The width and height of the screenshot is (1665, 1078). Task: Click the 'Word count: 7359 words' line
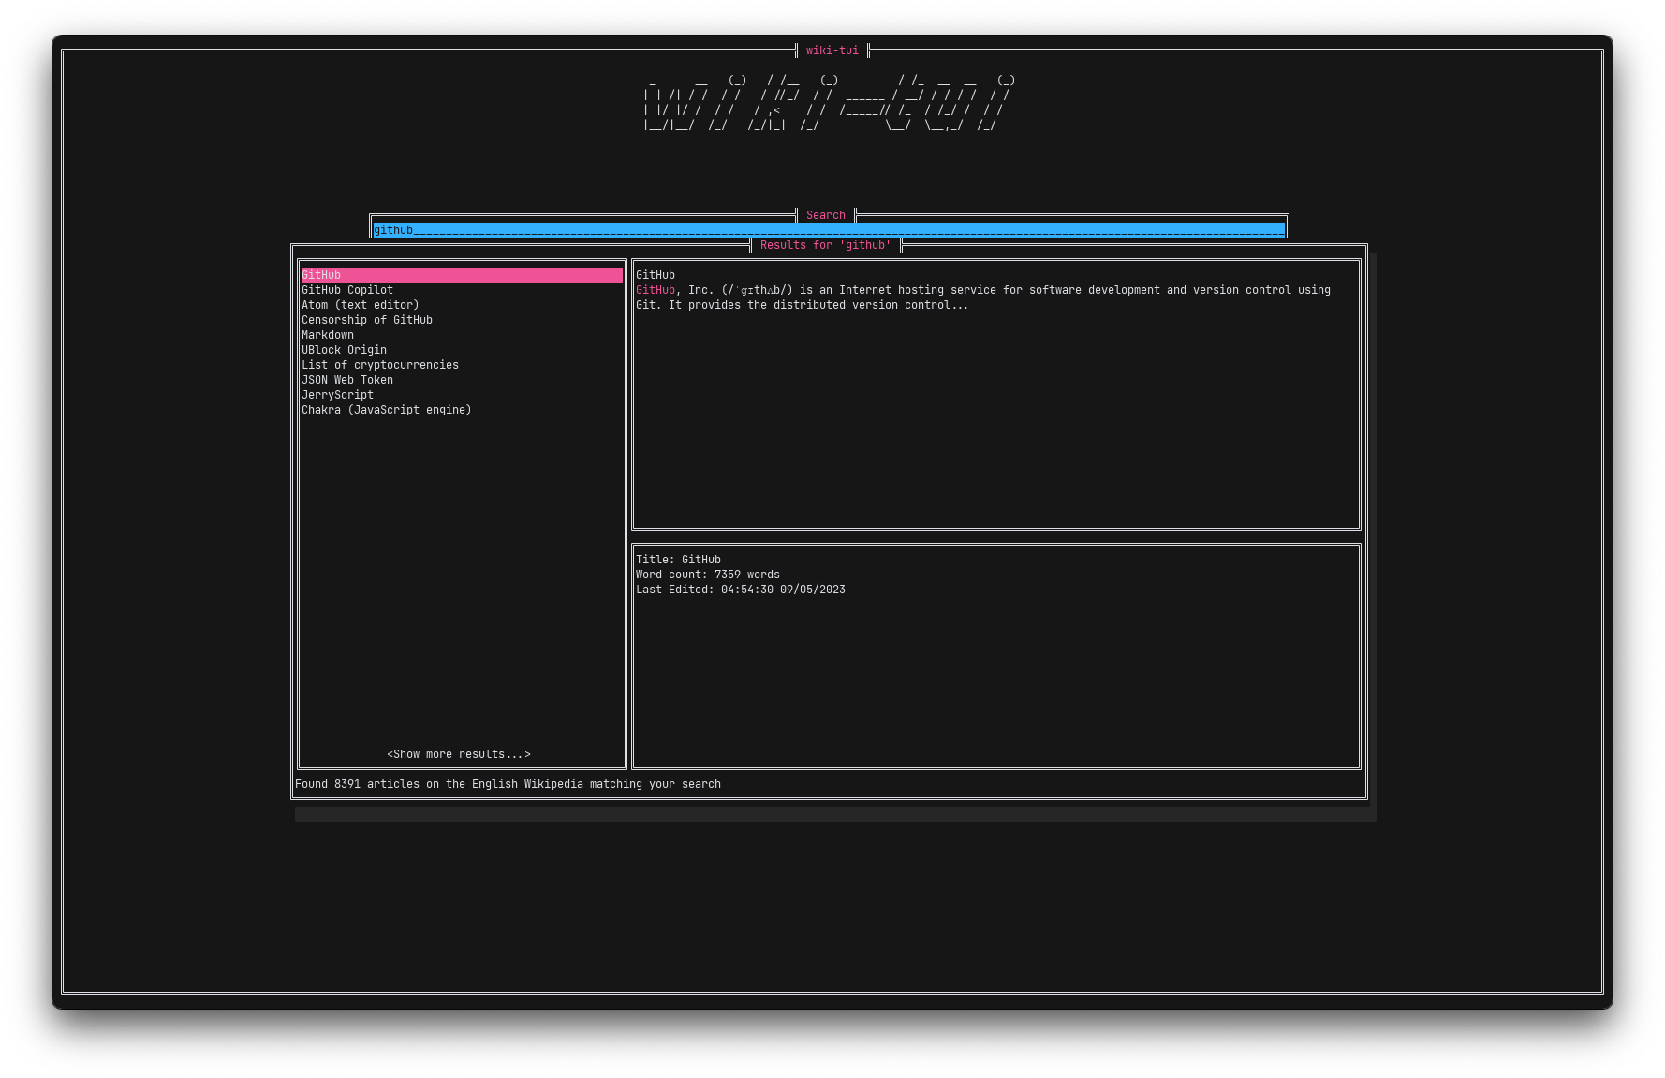pos(708,575)
